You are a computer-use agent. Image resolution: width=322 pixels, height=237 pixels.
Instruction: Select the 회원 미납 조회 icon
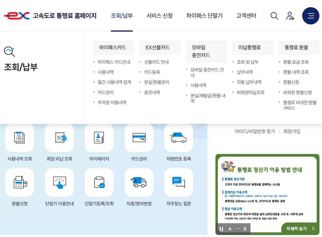[x=59, y=138]
